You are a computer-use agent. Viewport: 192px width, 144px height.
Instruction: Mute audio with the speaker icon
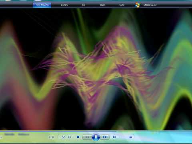[114, 137]
